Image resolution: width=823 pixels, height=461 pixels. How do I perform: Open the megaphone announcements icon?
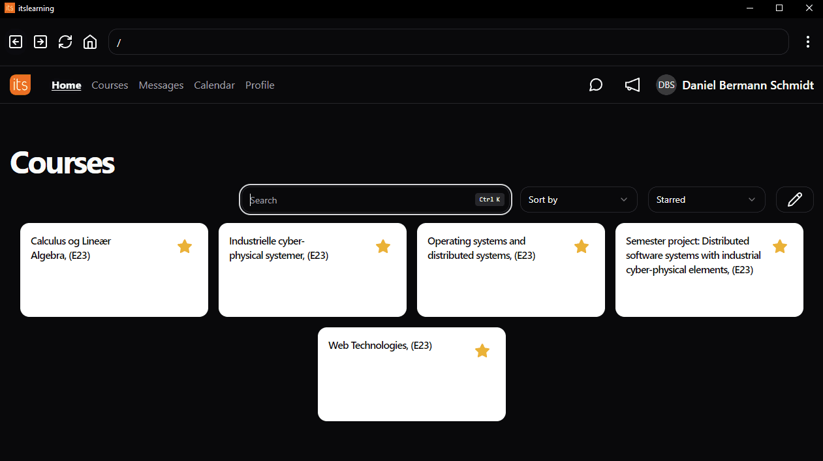[632, 85]
